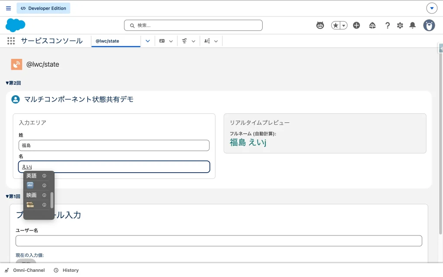This screenshot has height=277, width=443.
Task: Choose the 英語 IME candidate
Action: click(x=32, y=176)
